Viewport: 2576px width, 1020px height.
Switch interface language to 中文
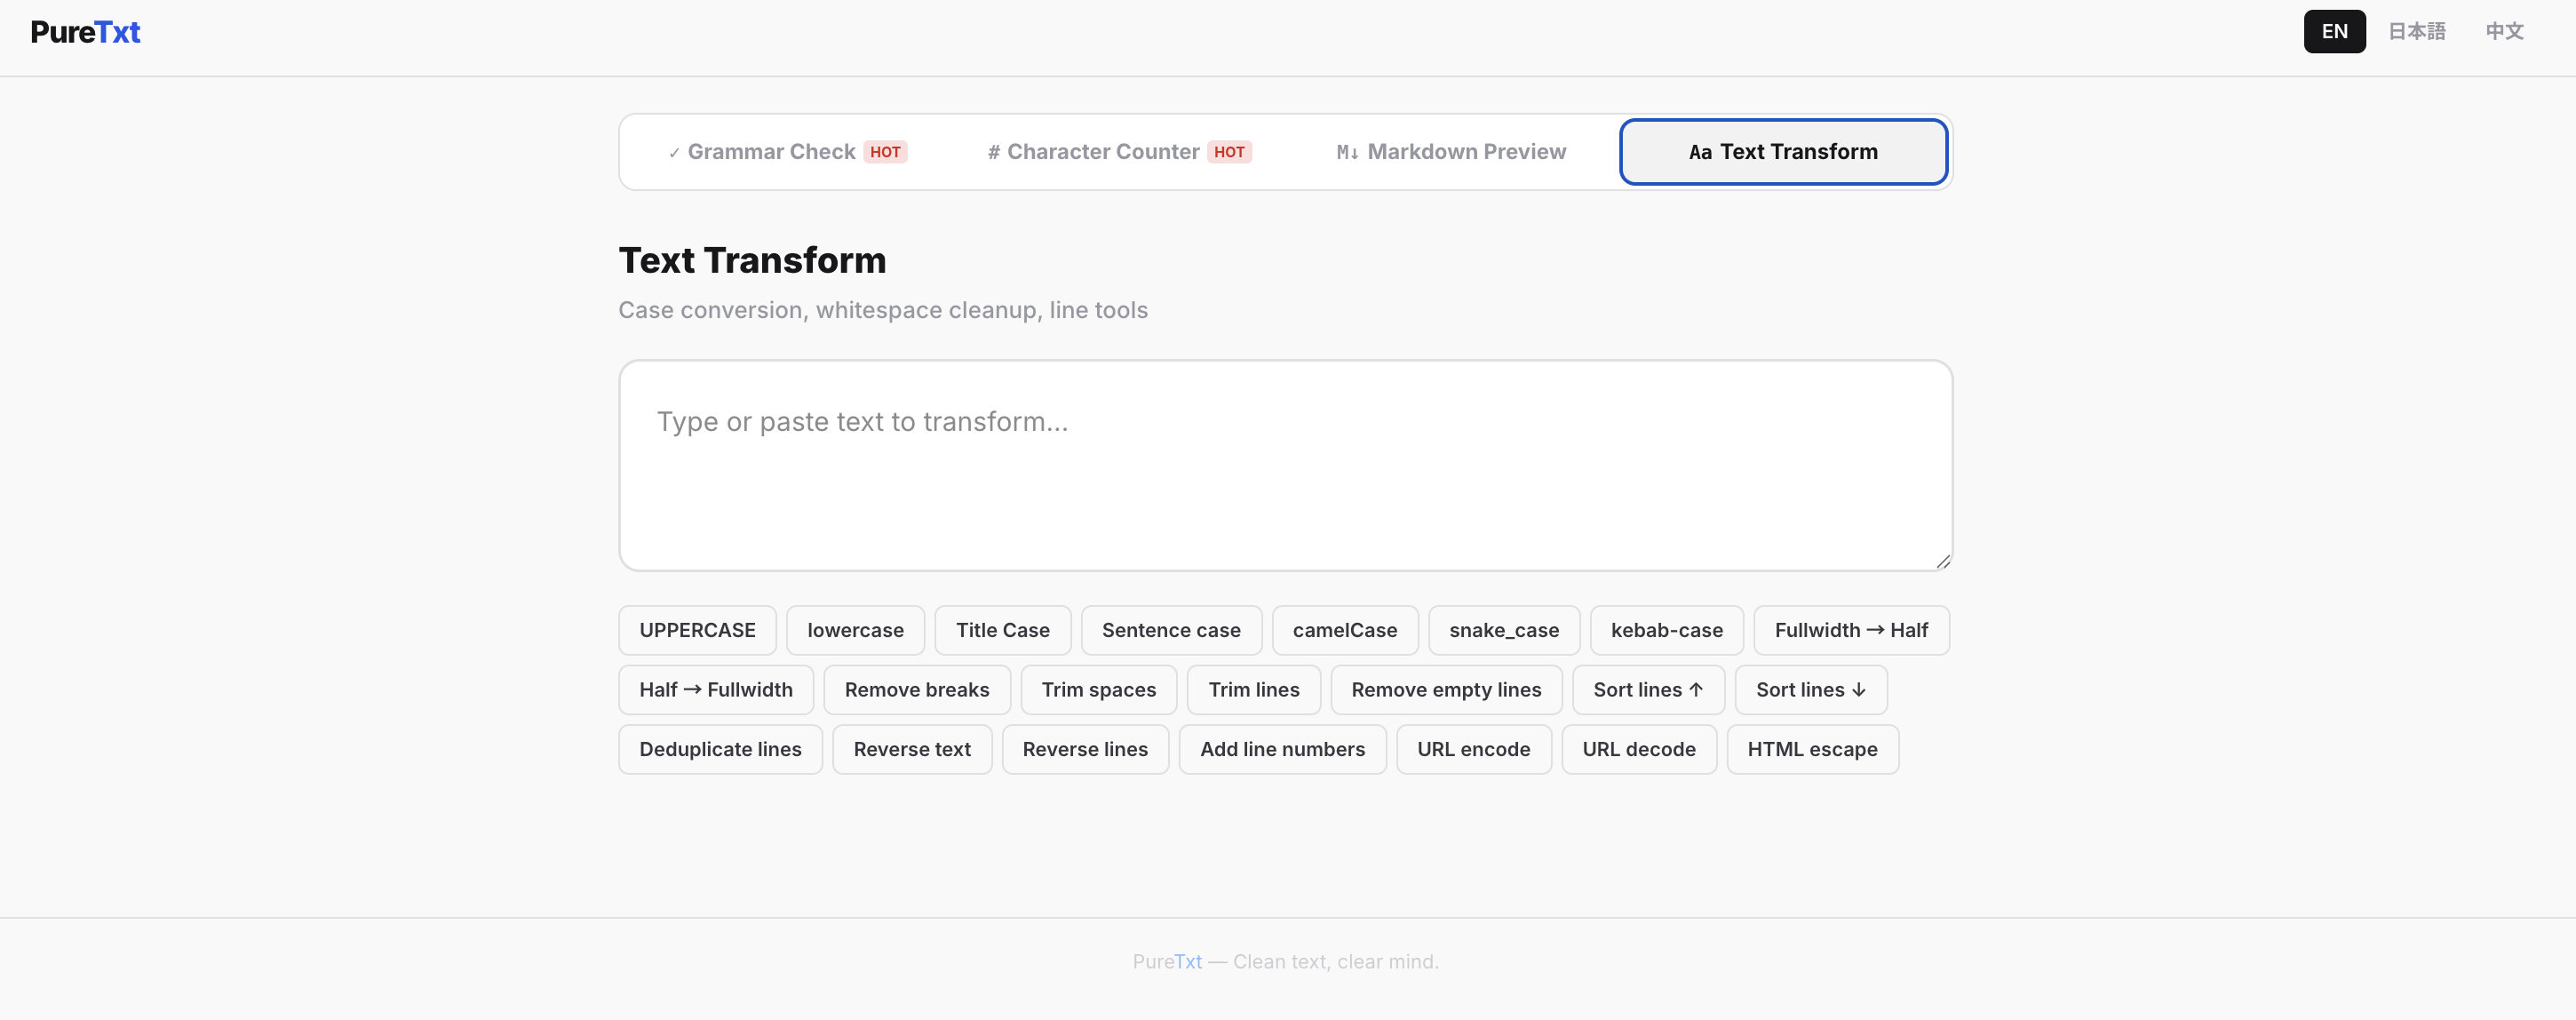(2504, 31)
